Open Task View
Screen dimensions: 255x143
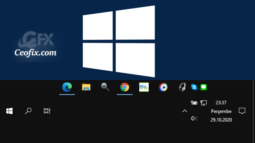coord(47,111)
